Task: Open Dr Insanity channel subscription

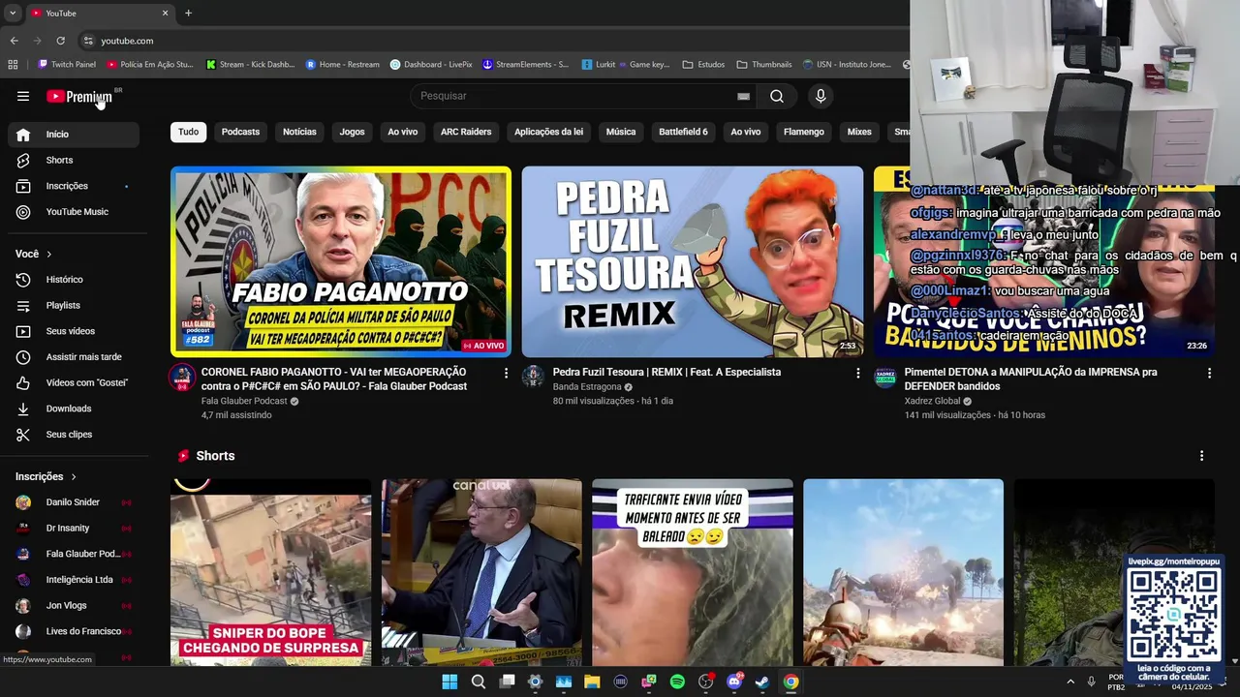Action: coord(74,528)
